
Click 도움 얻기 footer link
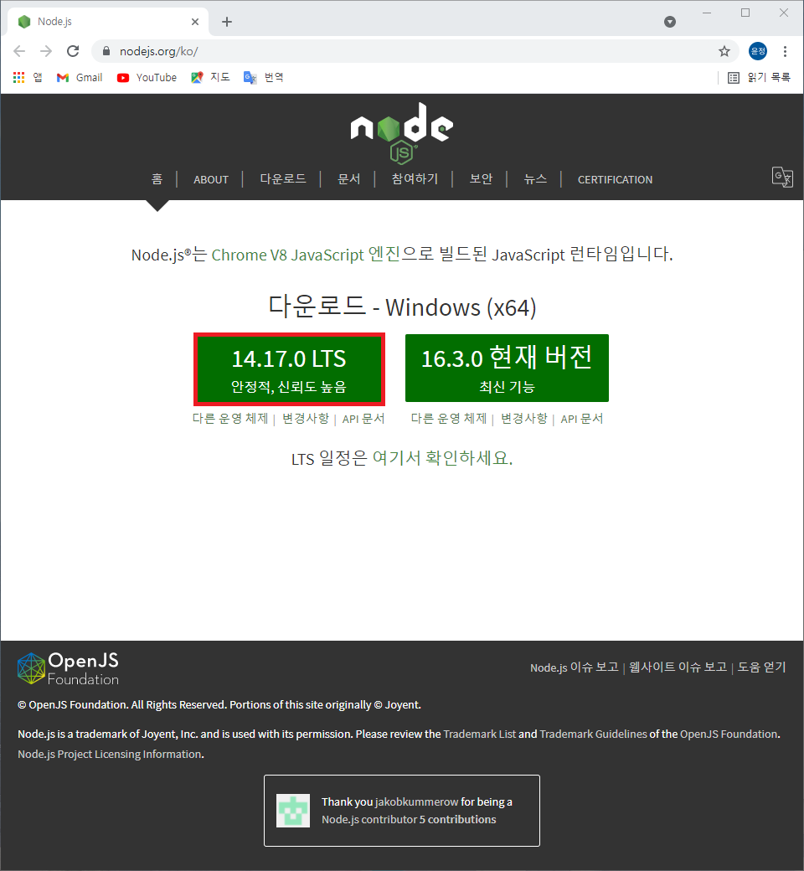tap(762, 667)
